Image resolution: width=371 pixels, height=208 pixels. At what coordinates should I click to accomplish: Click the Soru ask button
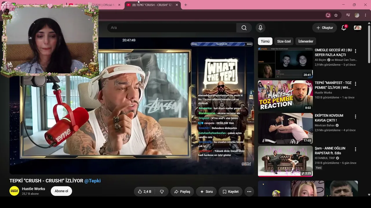click(x=206, y=192)
